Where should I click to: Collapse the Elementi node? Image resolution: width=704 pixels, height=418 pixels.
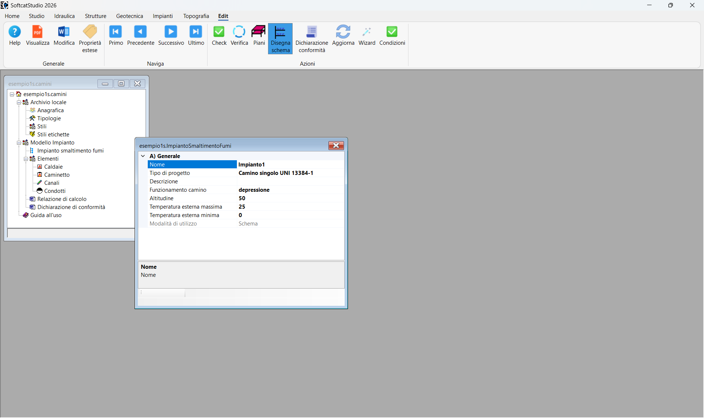click(x=26, y=159)
